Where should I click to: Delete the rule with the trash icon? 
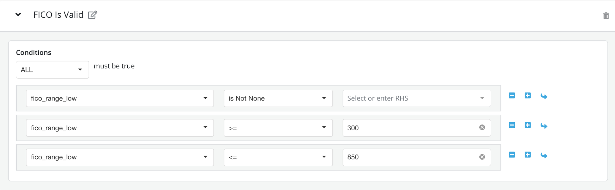pos(606,16)
